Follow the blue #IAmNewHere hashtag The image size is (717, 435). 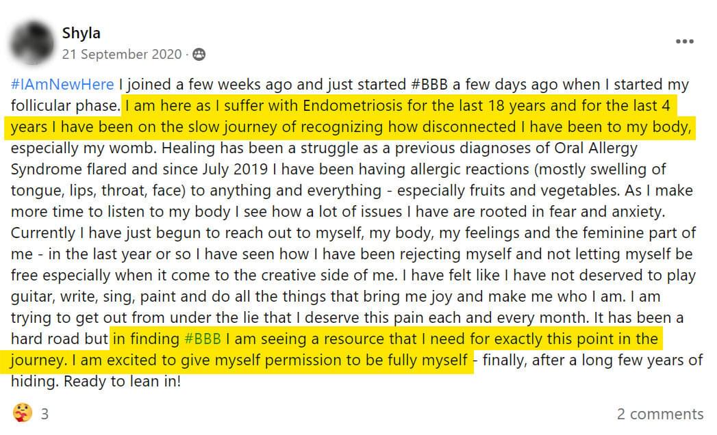click(x=62, y=85)
